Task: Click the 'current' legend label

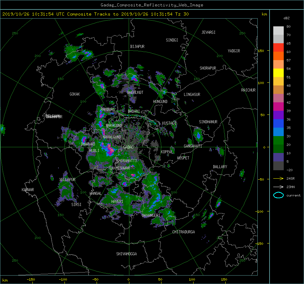Action: (x=293, y=196)
